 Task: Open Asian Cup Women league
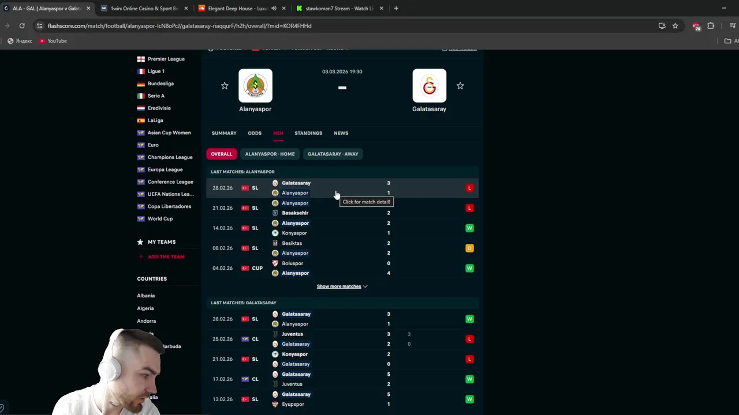169,133
